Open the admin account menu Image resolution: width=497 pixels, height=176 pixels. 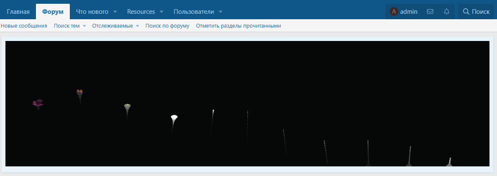click(x=403, y=12)
